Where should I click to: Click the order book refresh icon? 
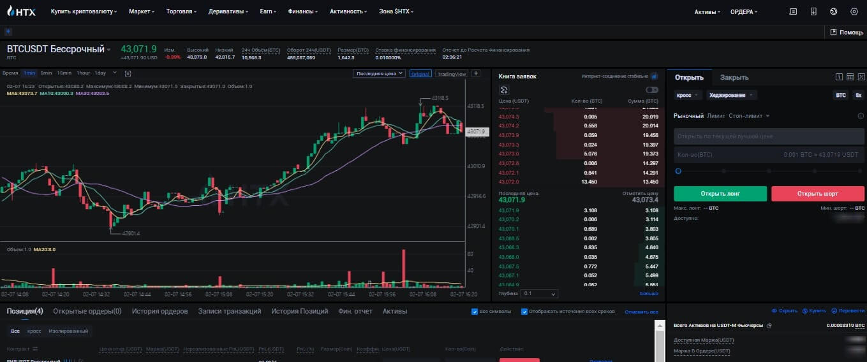[504, 90]
